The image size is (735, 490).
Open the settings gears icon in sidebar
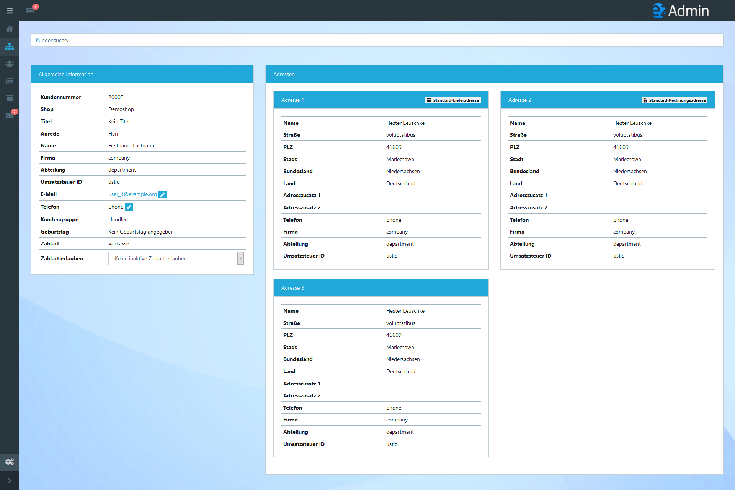(x=10, y=462)
